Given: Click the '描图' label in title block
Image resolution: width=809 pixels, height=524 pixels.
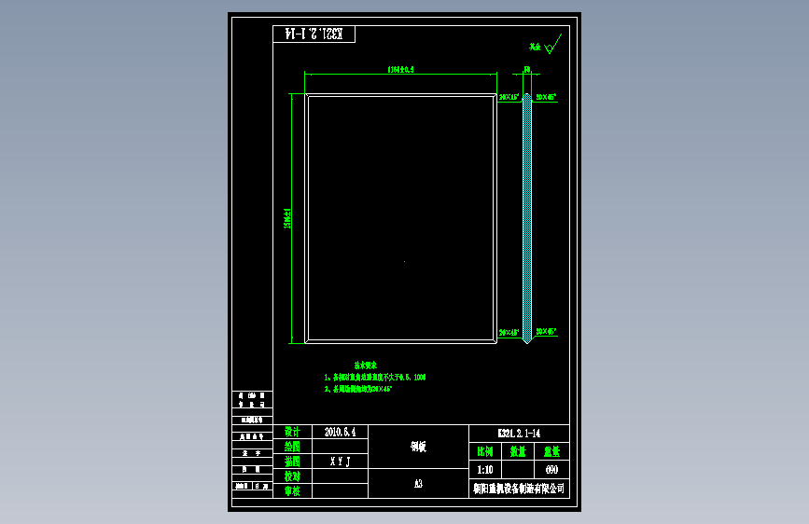Looking at the screenshot, I should [x=293, y=462].
